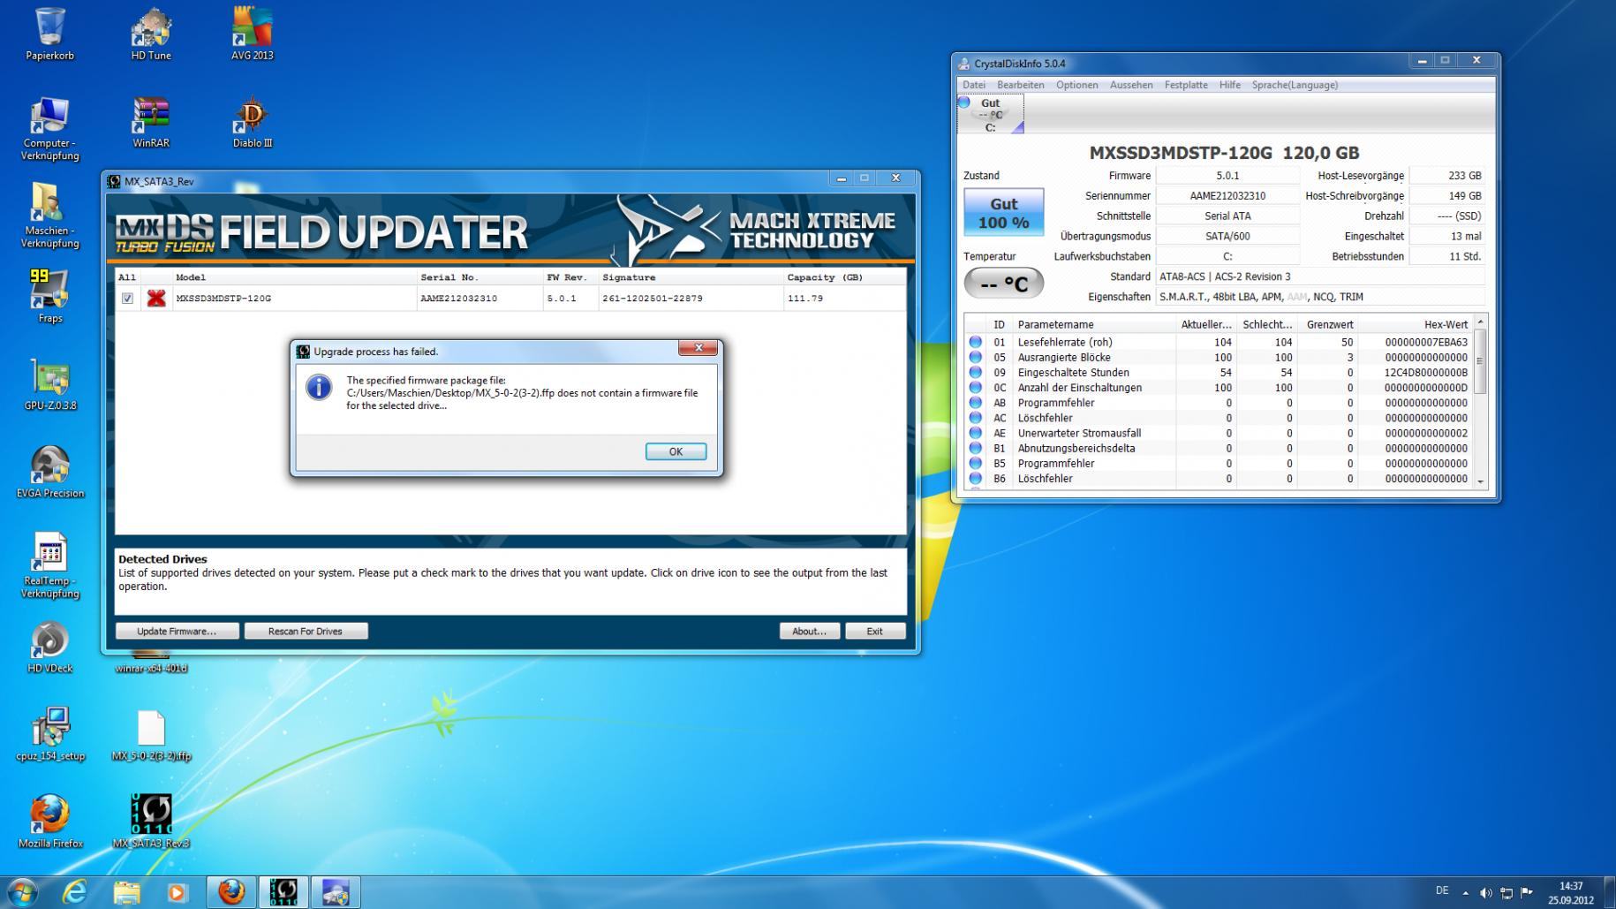This screenshot has width=1616, height=909.
Task: Select the Gut C: disk tab
Action: coord(991,114)
